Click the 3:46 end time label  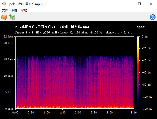134,112
